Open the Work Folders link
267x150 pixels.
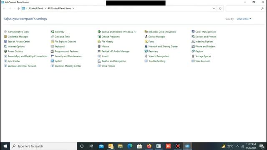pyautogui.click(x=108, y=66)
